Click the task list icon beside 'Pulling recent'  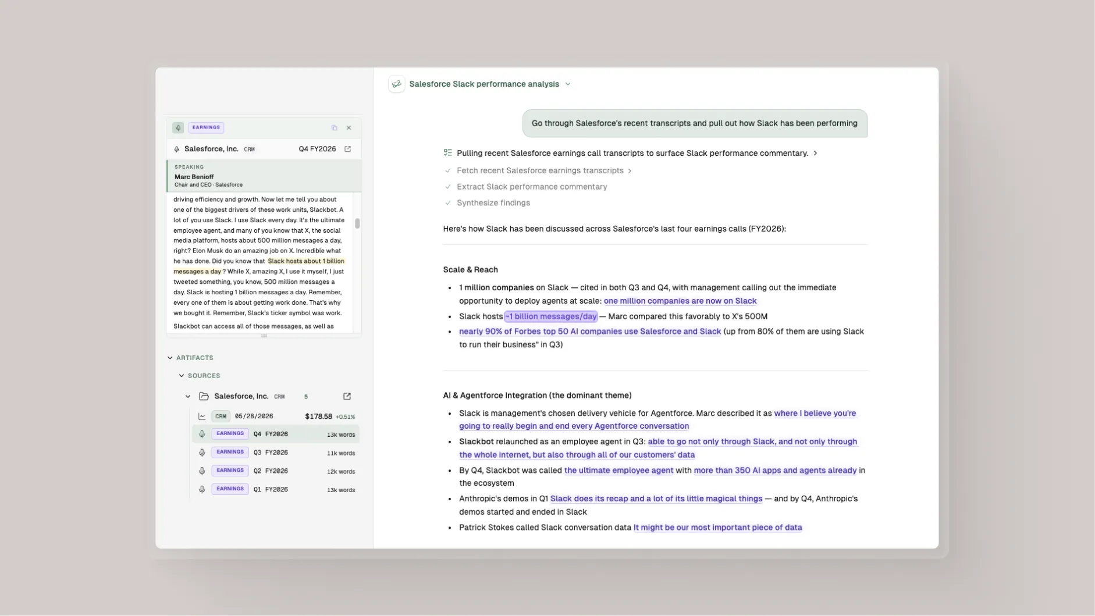447,153
